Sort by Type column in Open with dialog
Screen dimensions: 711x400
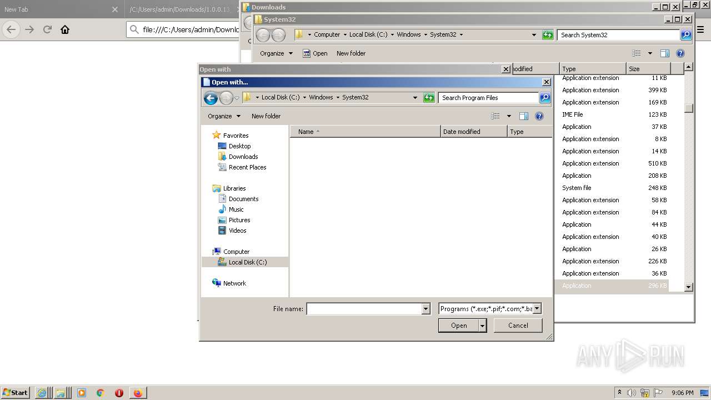(x=529, y=132)
